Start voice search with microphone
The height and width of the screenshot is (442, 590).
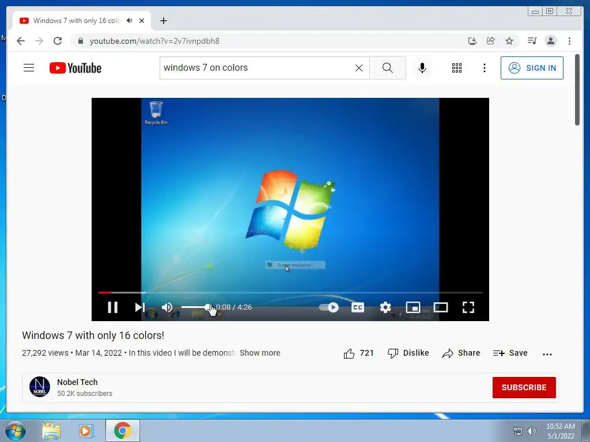coord(422,68)
